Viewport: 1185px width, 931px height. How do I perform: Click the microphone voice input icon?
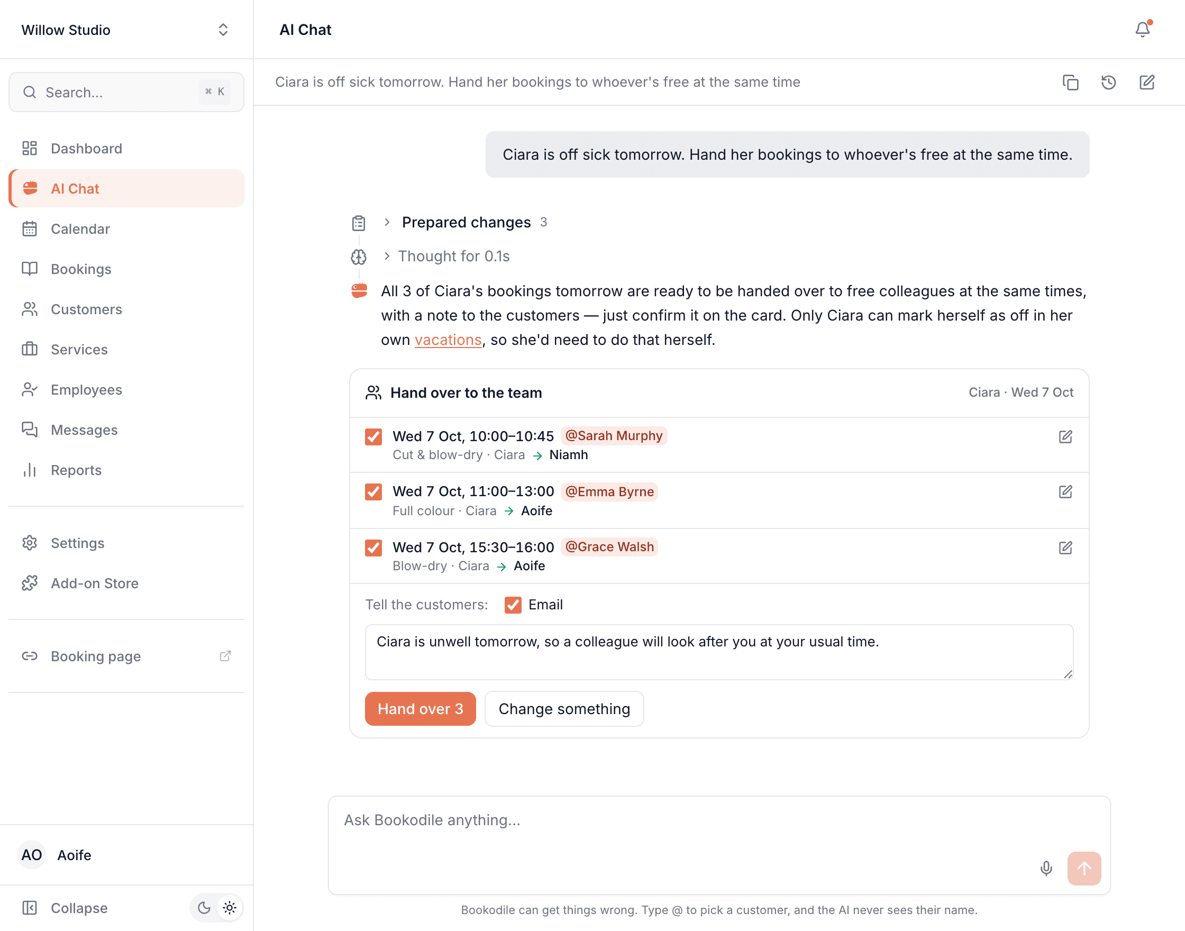pos(1046,868)
